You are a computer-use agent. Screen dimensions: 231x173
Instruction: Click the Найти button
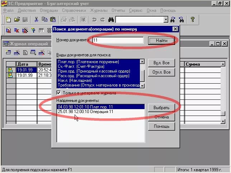coord(161,40)
